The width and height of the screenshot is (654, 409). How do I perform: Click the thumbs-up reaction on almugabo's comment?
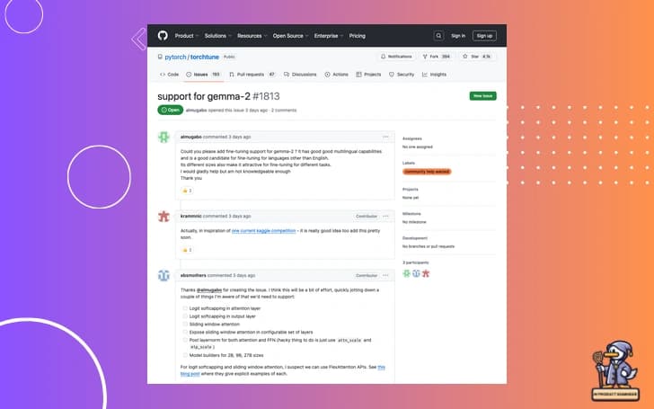tap(187, 191)
